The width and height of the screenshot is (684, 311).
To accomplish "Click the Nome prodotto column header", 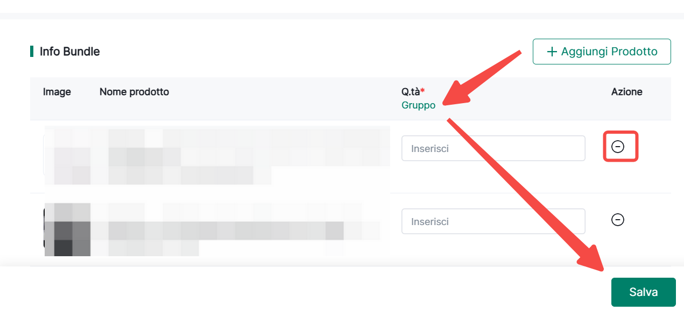I will point(134,92).
